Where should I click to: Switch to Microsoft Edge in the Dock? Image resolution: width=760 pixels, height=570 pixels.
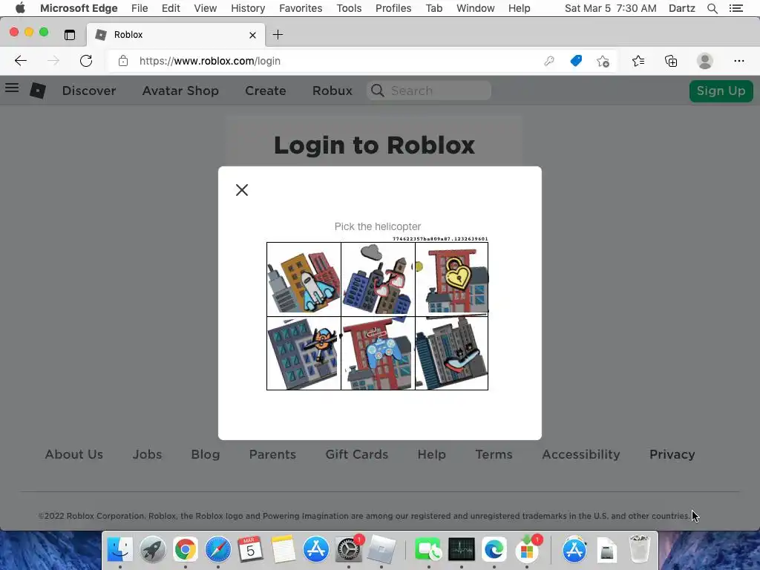[494, 550]
